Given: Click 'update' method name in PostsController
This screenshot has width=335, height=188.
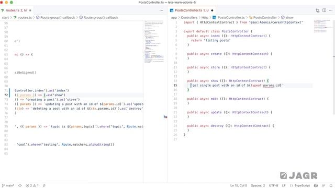Looking at the screenshot, I should coord(216,112).
